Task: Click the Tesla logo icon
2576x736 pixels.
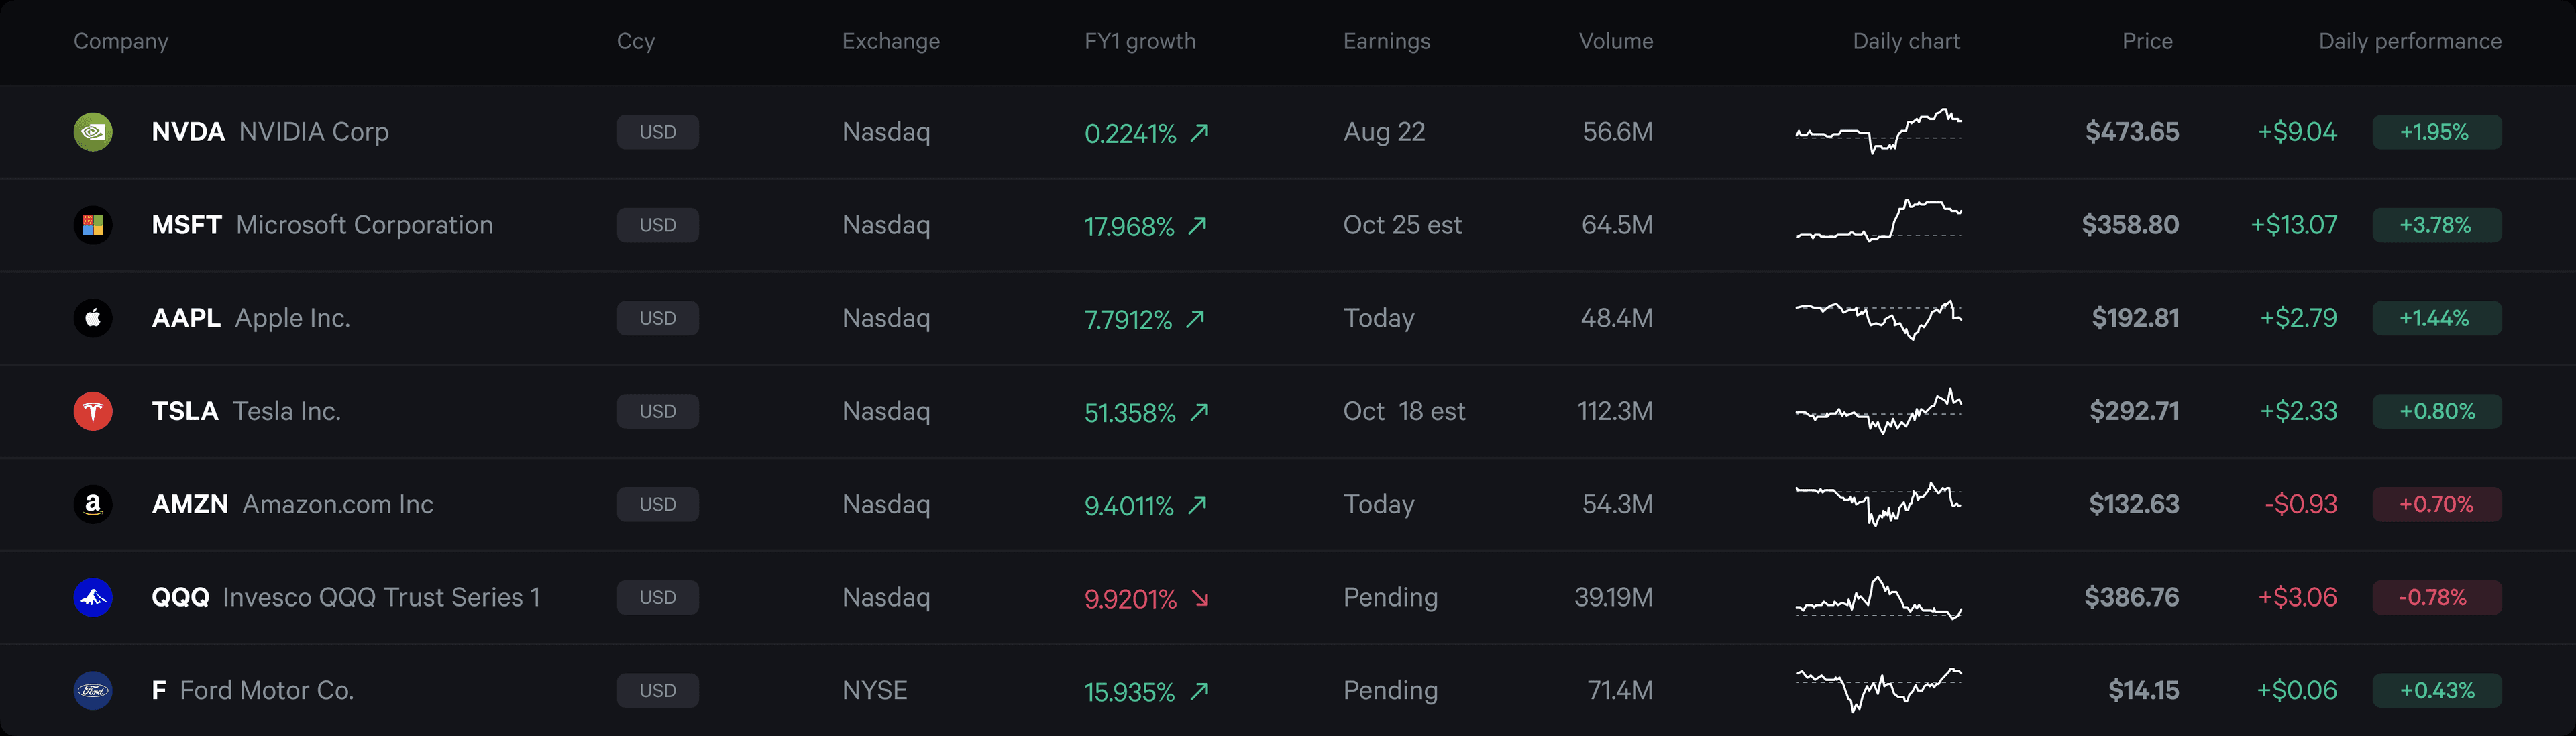Action: tap(93, 411)
